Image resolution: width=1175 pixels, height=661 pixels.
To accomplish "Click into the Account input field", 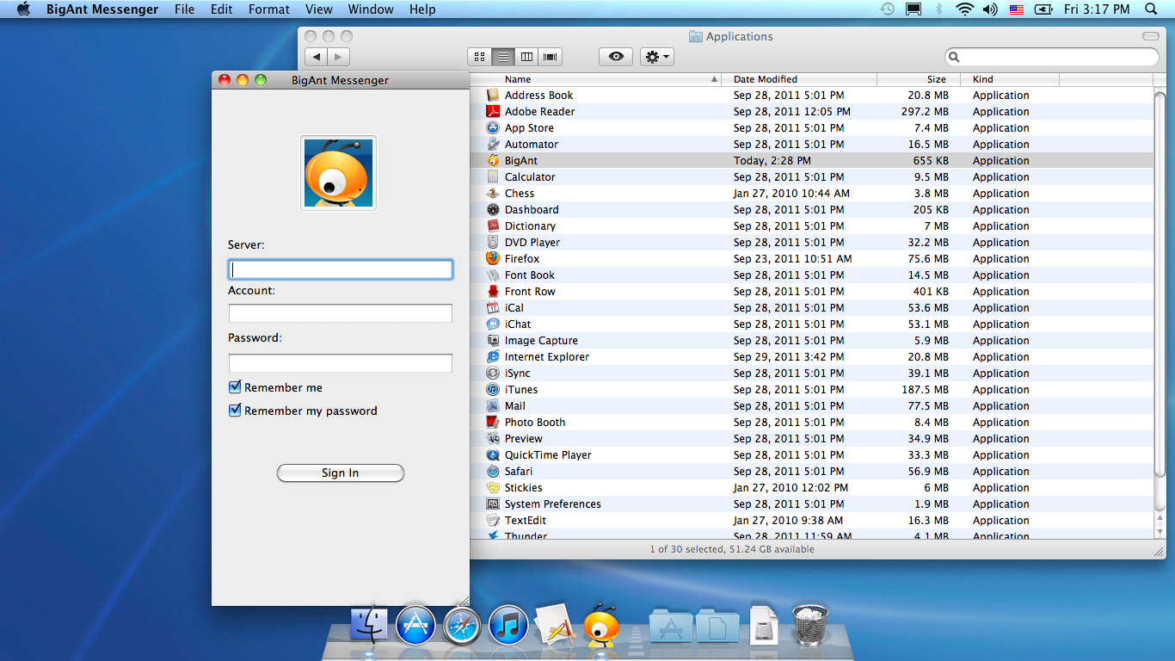I will (340, 313).
